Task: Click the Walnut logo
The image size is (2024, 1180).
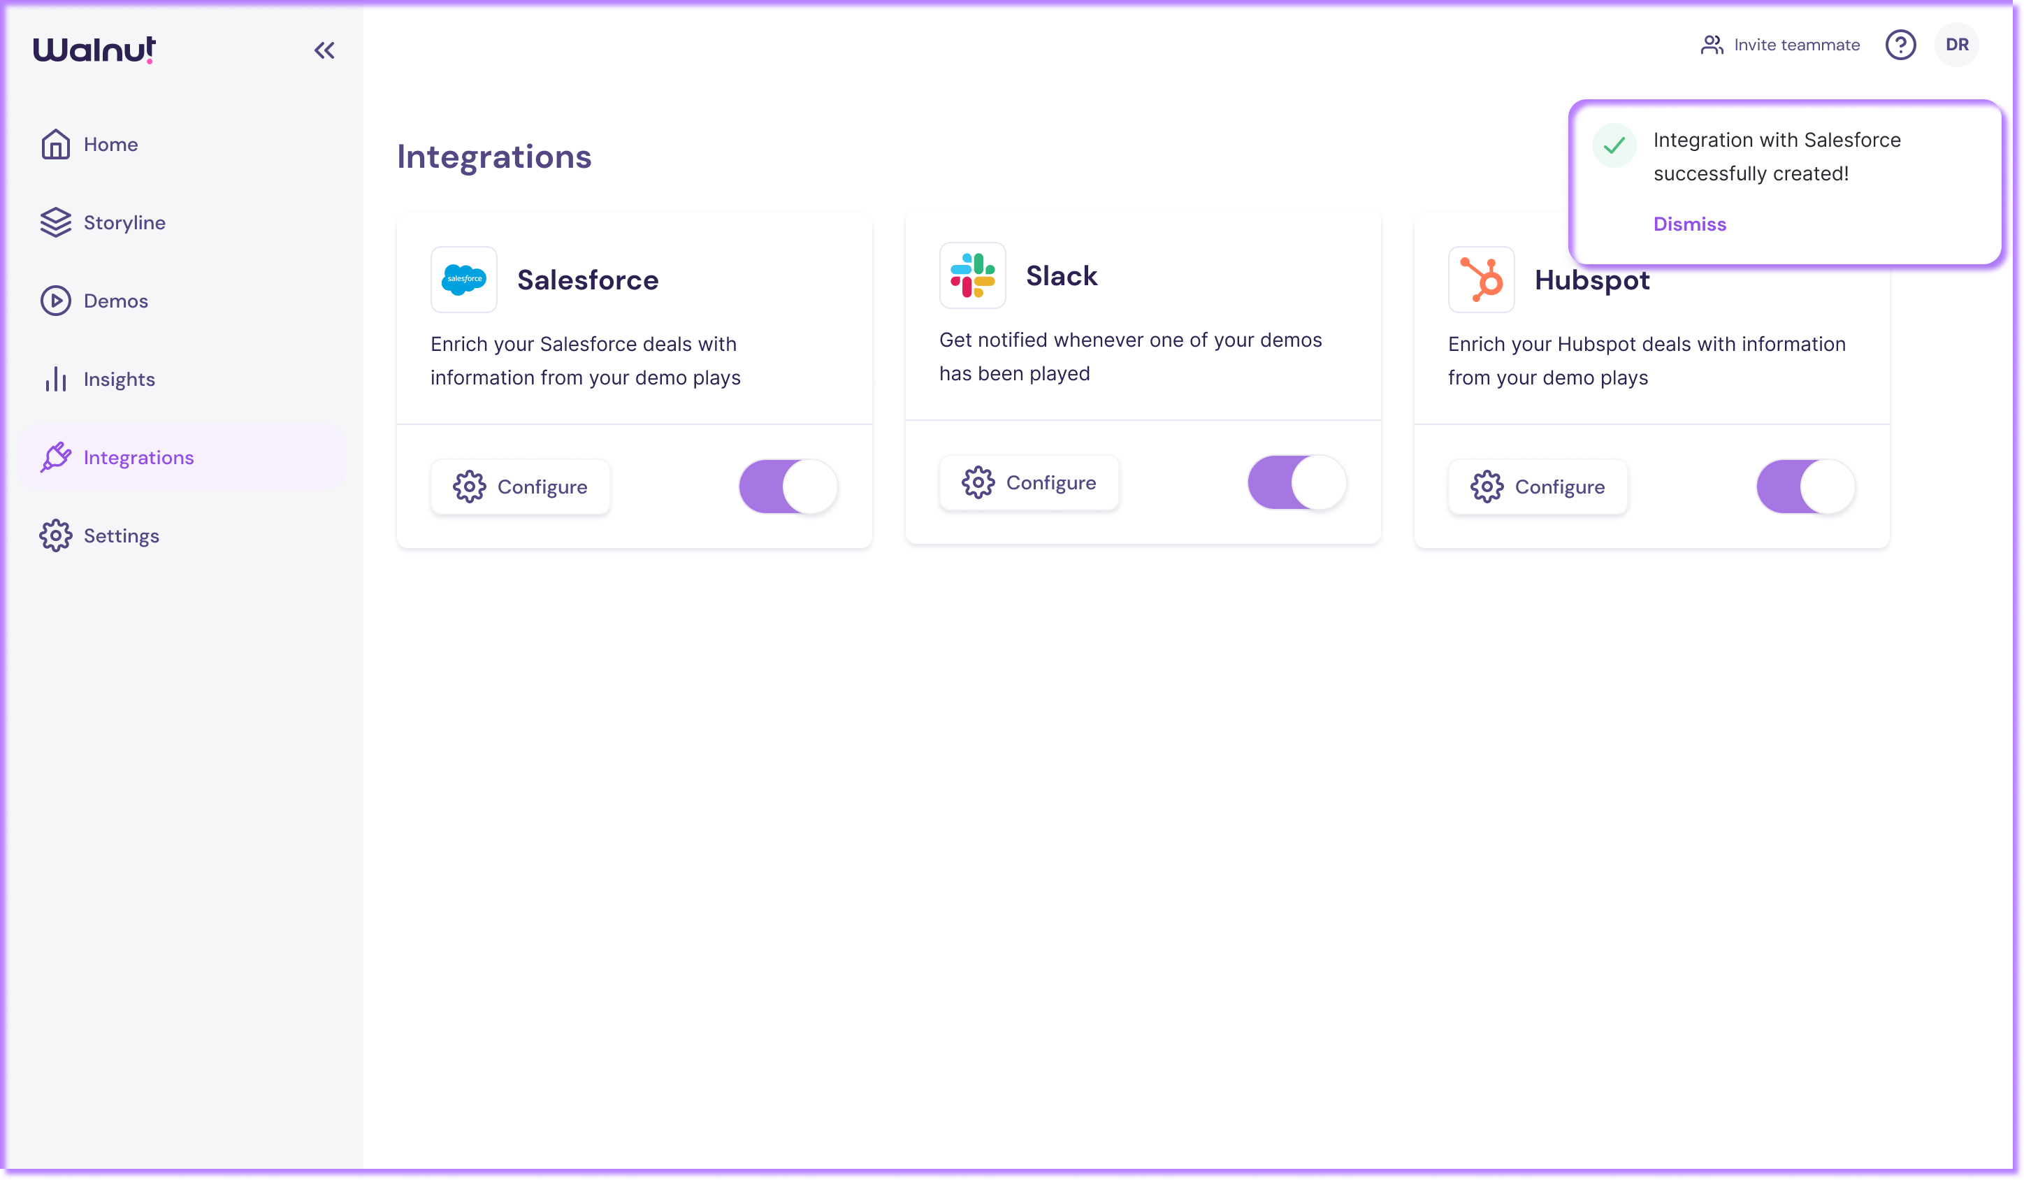Action: point(94,50)
